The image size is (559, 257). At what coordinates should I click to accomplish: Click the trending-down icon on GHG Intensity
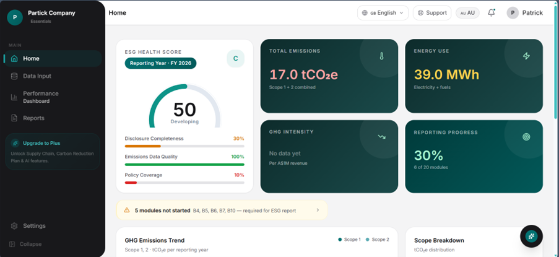point(381,137)
